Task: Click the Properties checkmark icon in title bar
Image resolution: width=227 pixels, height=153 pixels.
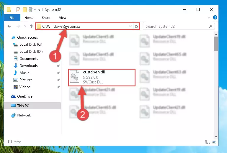Action: click(x=18, y=10)
